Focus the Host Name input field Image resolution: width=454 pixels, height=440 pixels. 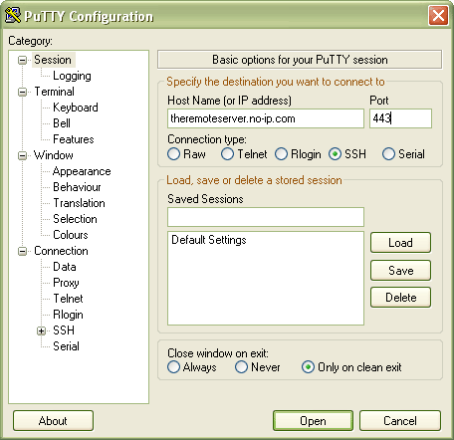point(266,118)
